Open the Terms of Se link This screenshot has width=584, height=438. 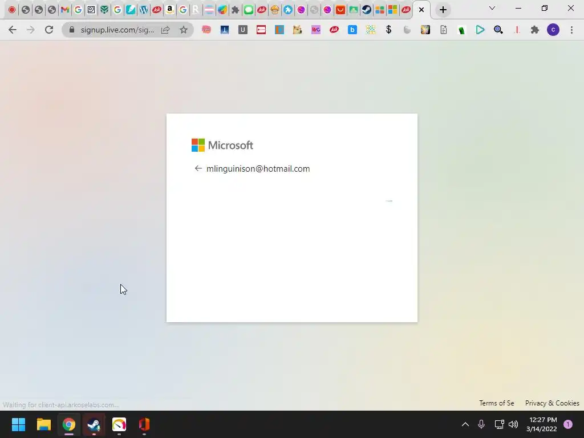[497, 403]
